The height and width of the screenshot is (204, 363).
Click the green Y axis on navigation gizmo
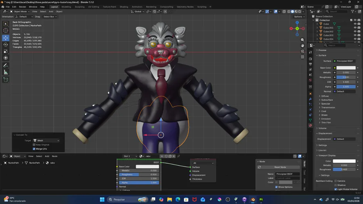pos(297,29)
